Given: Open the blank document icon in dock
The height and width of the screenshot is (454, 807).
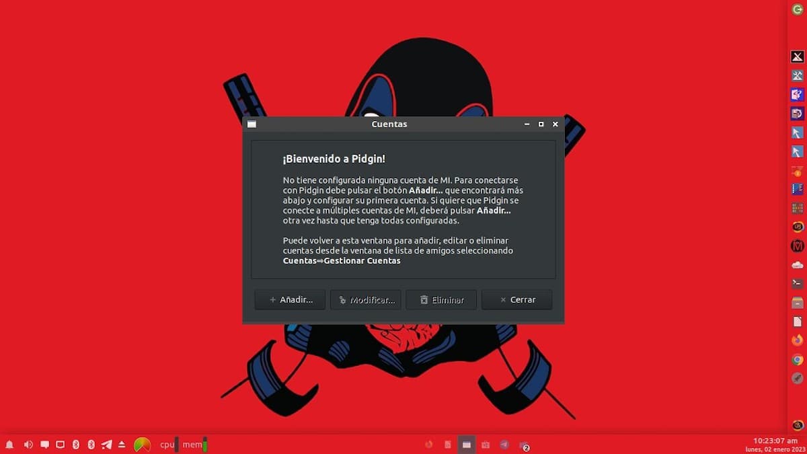Looking at the screenshot, I should (x=798, y=321).
